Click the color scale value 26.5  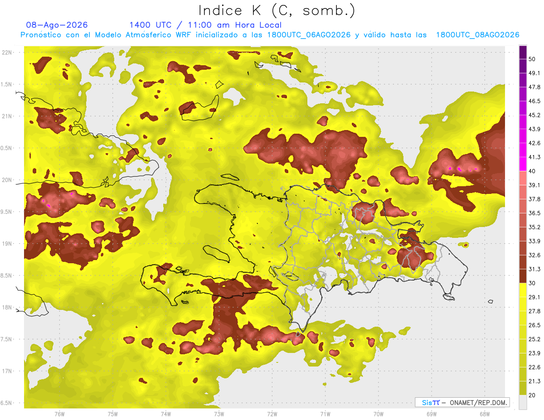534,325
